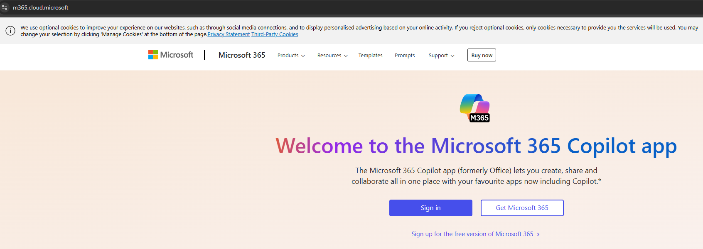Open the Third-Party Cookies link
The height and width of the screenshot is (249, 703).
pos(275,34)
